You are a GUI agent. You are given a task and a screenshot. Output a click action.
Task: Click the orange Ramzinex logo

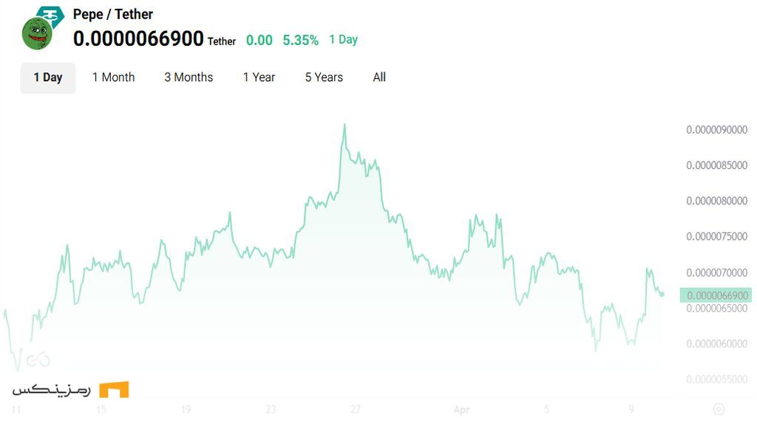point(113,390)
